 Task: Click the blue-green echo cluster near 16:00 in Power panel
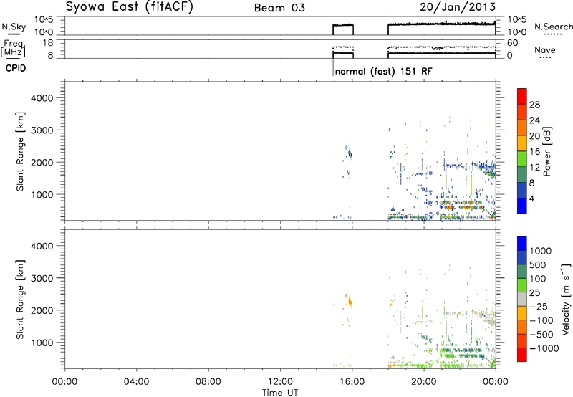350,153
